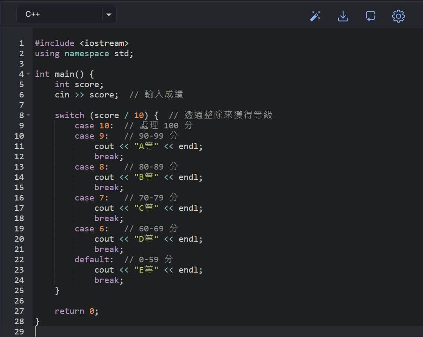This screenshot has width=423, height=337.
Task: Click the reset/refresh code icon
Action: coord(371,16)
